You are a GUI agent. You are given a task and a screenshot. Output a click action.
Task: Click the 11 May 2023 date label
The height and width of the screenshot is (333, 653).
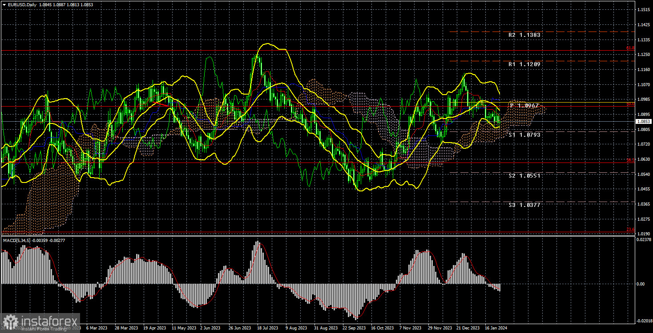click(184, 328)
